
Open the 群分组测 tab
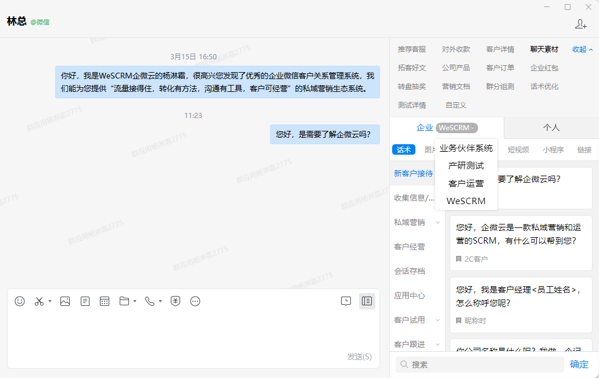pyautogui.click(x=500, y=87)
